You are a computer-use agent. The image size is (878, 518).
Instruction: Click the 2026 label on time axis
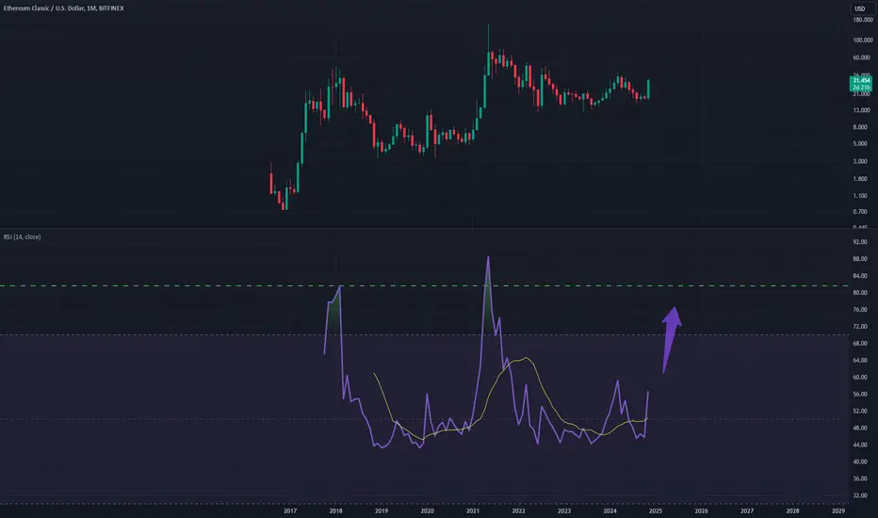pyautogui.click(x=701, y=510)
